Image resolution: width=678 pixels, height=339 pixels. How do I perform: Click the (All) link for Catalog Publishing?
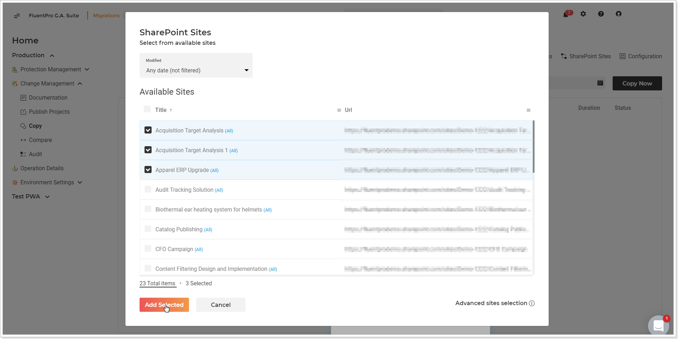coord(208,230)
